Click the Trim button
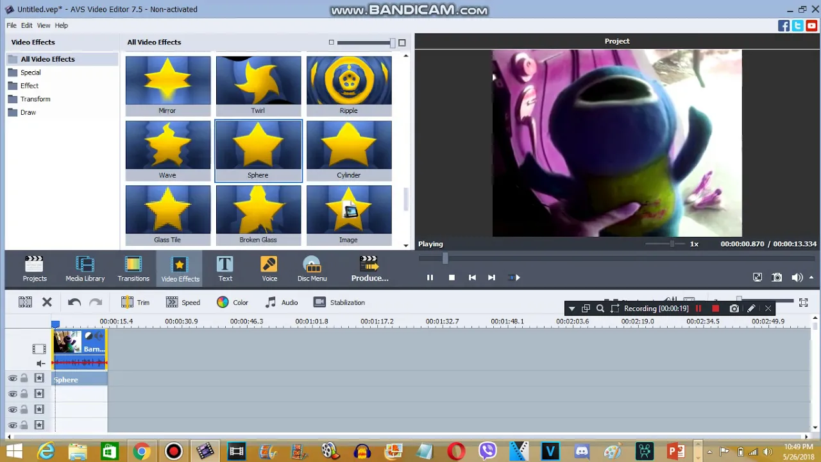Screen dimensions: 821x462 135,302
